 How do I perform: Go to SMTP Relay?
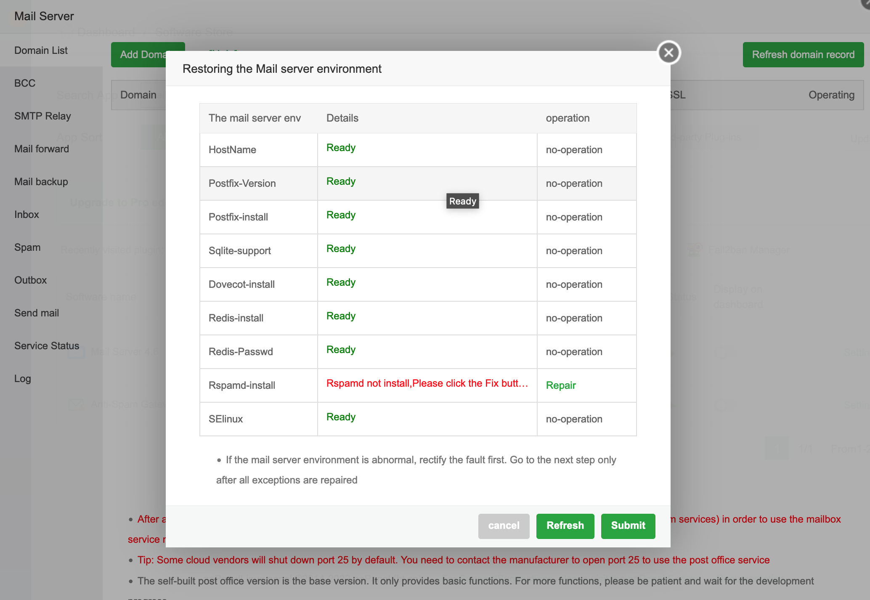42,116
